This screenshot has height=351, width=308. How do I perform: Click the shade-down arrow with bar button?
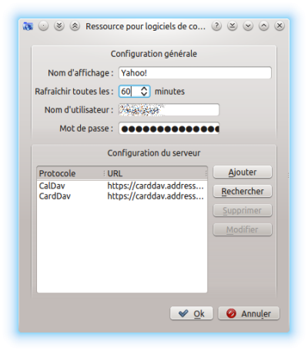tap(233, 26)
